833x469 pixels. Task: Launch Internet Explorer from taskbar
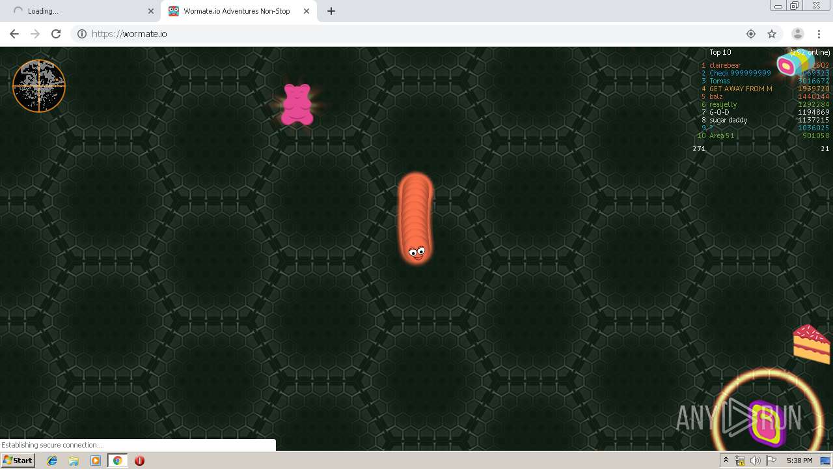[x=52, y=461]
